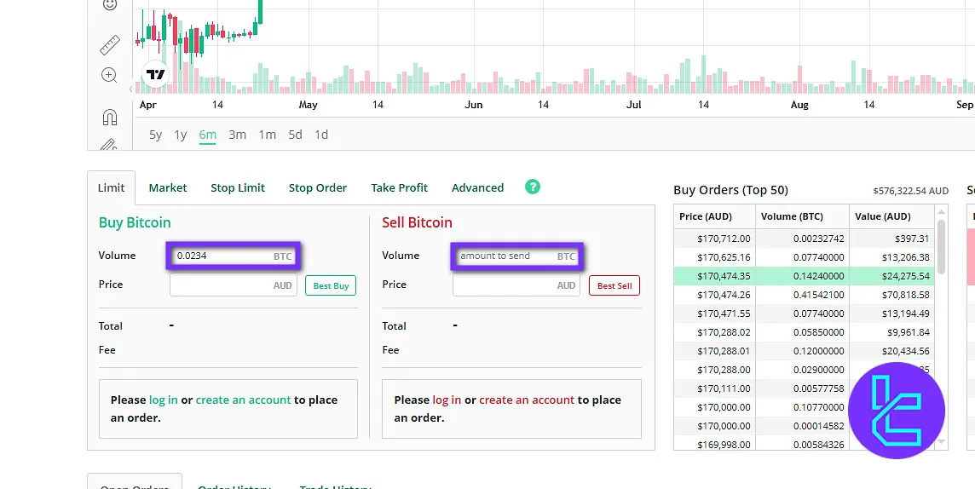The width and height of the screenshot is (975, 489).
Task: Click the Buy Bitcoin heading
Action: tap(135, 222)
